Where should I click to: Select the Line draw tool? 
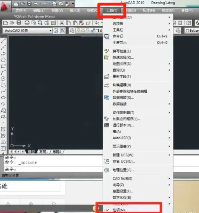coord(3,41)
